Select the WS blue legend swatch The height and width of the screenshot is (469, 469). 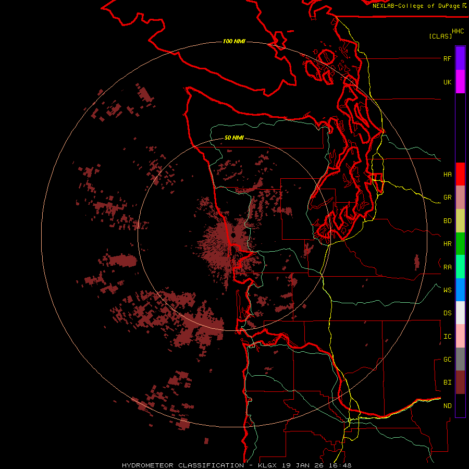(x=460, y=290)
